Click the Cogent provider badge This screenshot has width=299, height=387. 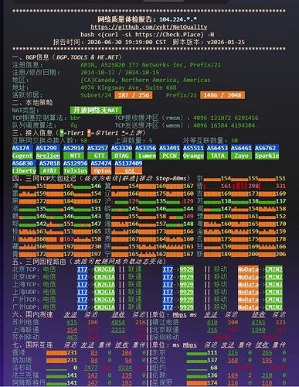(22, 156)
